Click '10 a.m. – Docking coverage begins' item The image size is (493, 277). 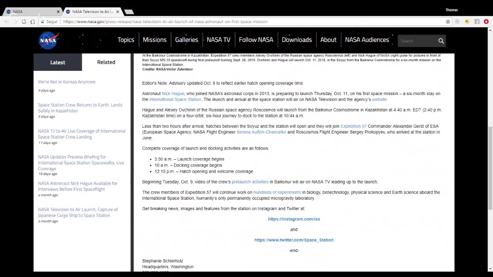(x=188, y=165)
